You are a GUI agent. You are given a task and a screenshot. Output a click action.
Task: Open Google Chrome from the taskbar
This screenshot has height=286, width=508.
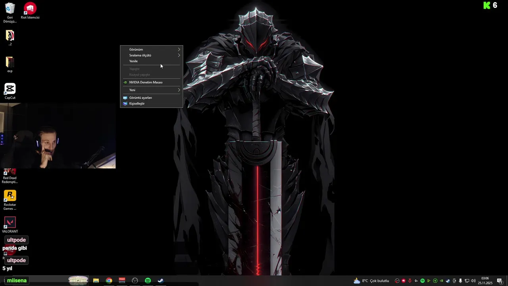pos(109,280)
